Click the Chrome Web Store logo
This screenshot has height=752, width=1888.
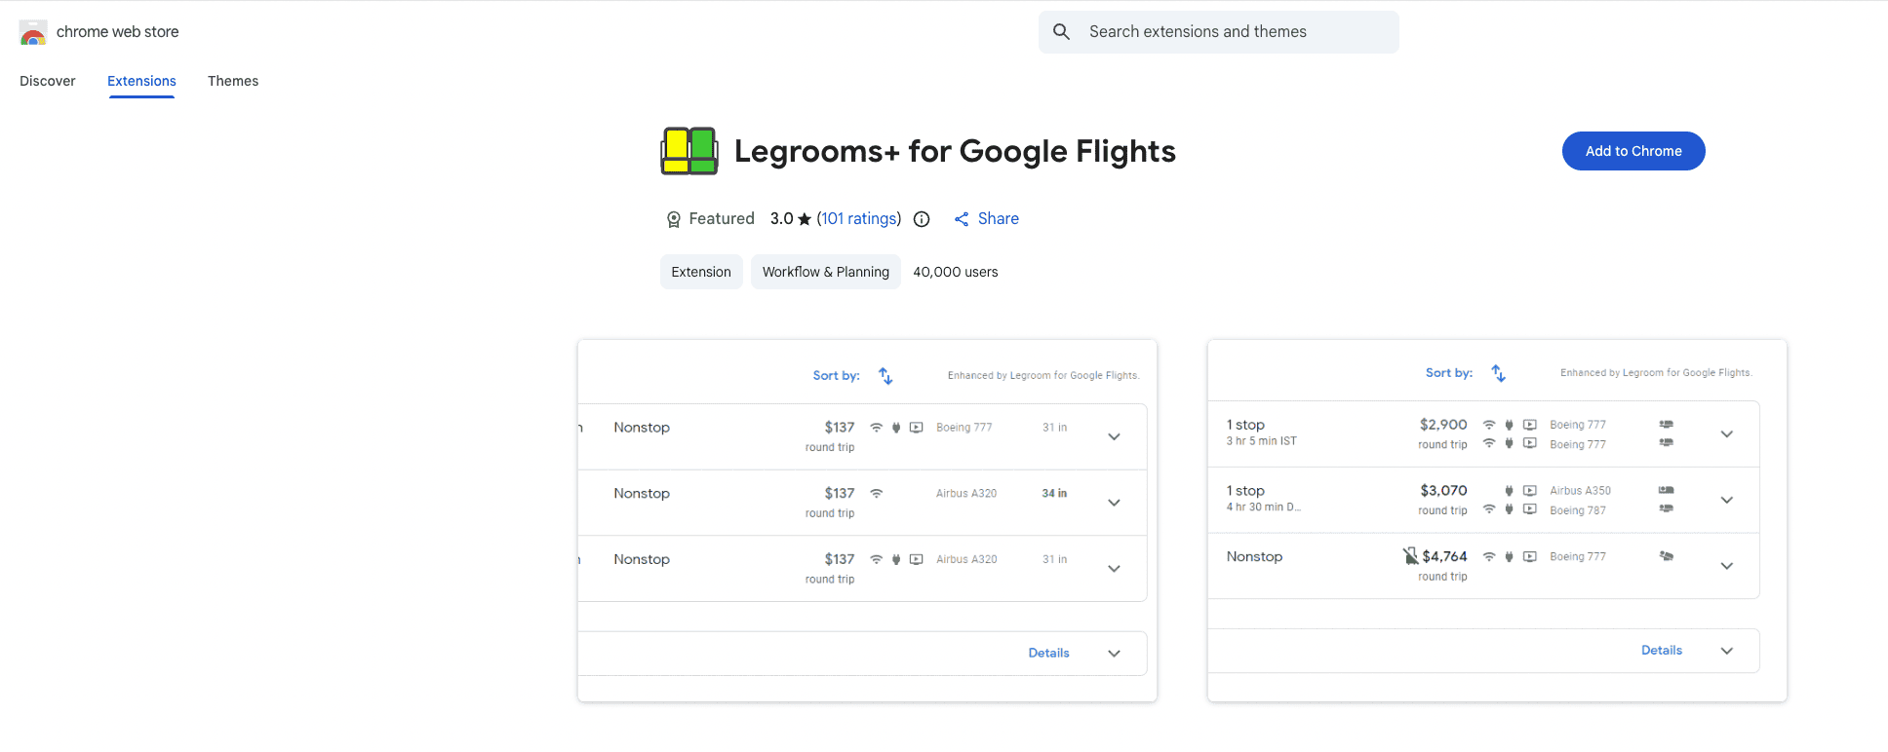[32, 31]
